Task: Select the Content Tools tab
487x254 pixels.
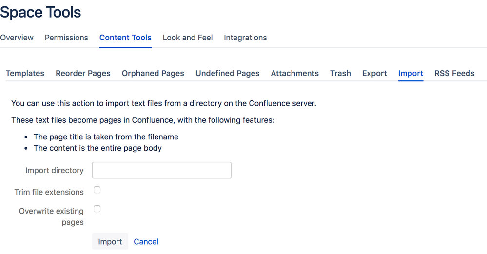Action: click(x=125, y=38)
